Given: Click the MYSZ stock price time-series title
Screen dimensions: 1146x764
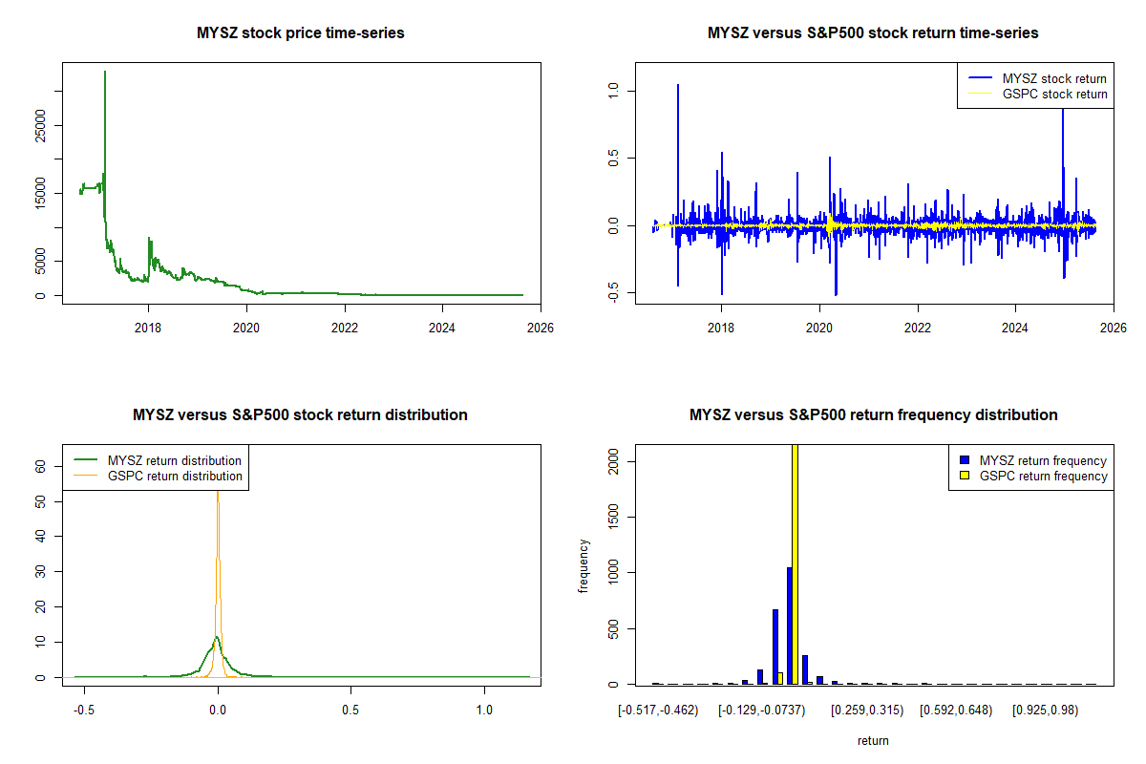Looking at the screenshot, I should pyautogui.click(x=301, y=33).
